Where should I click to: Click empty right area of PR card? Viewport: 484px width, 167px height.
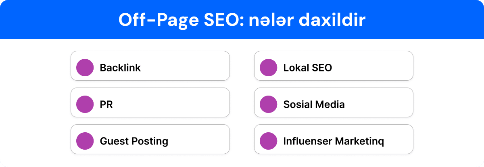(181, 102)
